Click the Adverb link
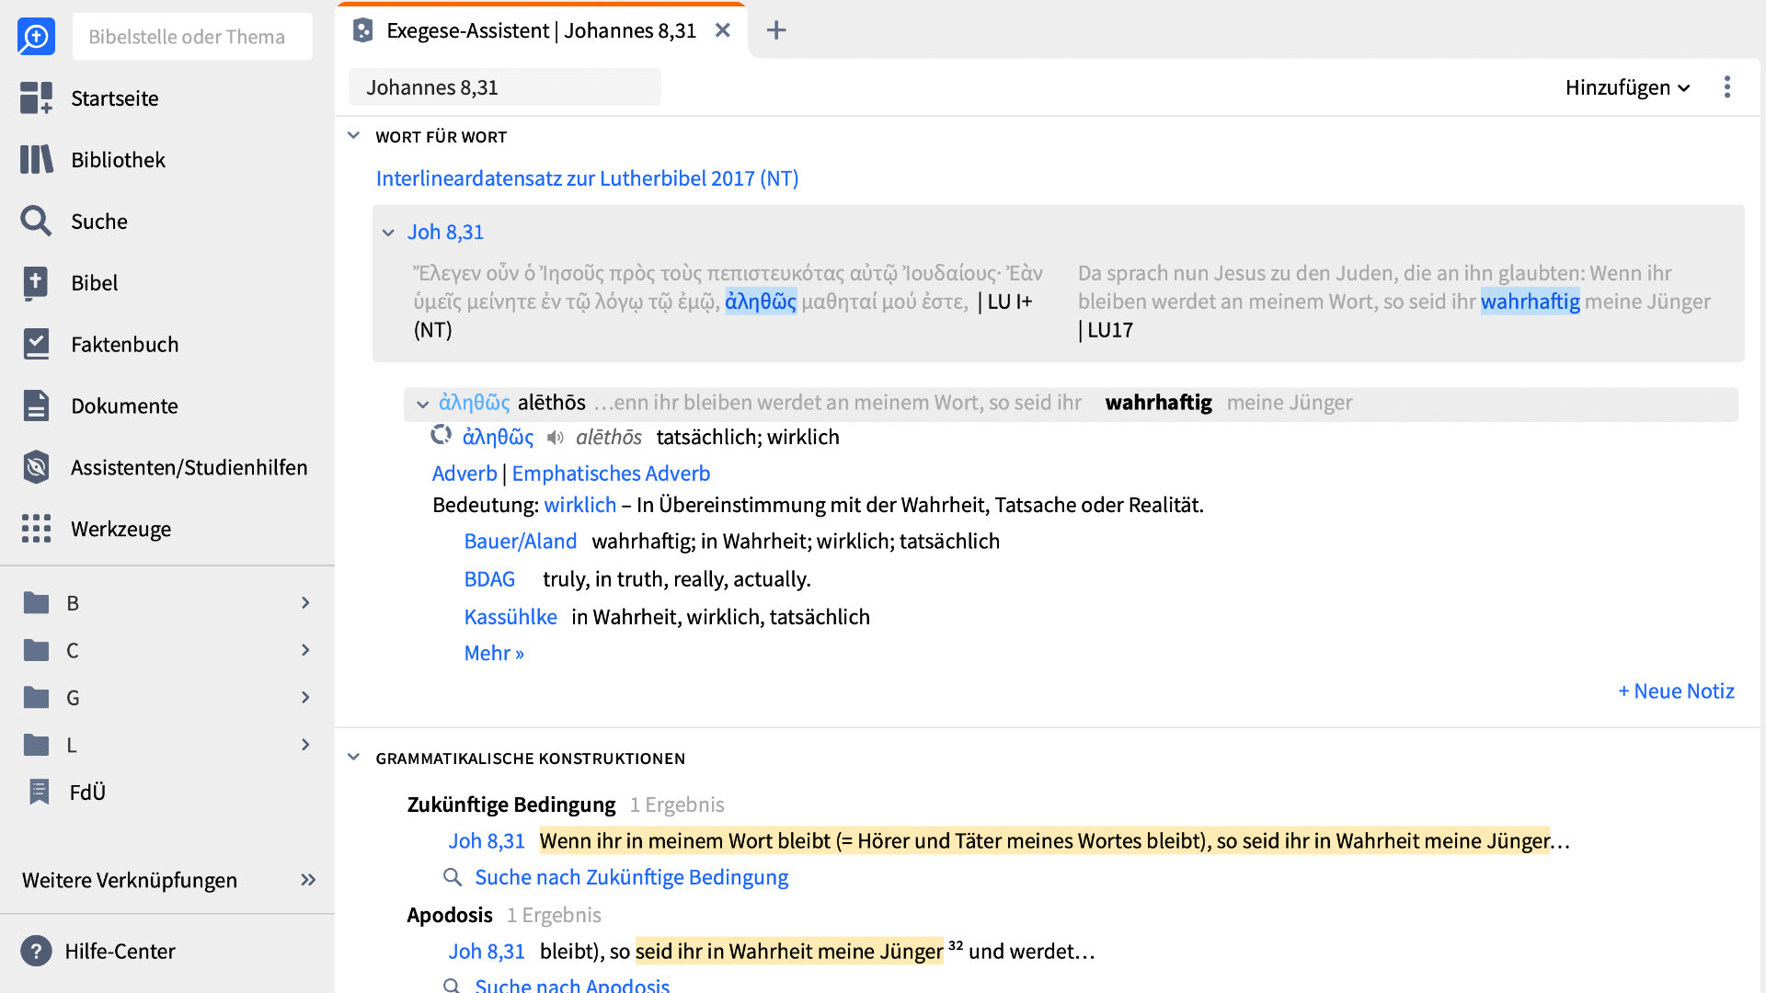The image size is (1766, 993). tap(464, 474)
